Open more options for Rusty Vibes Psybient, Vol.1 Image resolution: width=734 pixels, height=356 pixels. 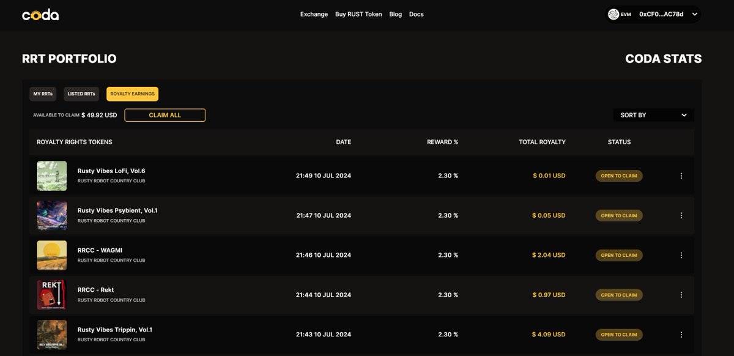tap(681, 215)
